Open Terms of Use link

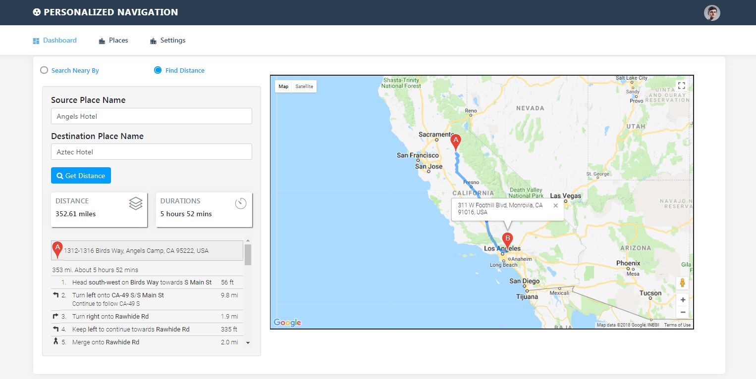click(x=677, y=325)
